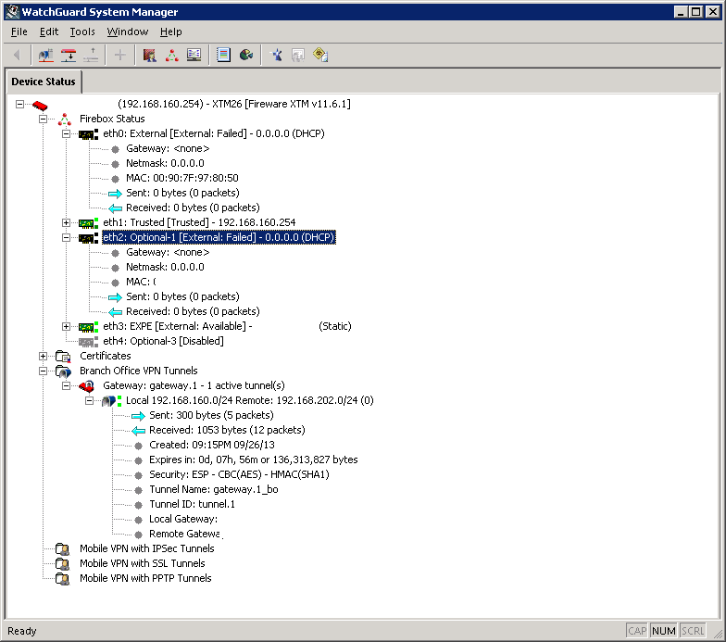Click the Connect to Device toolbar icon
The width and height of the screenshot is (726, 642).
click(x=69, y=56)
